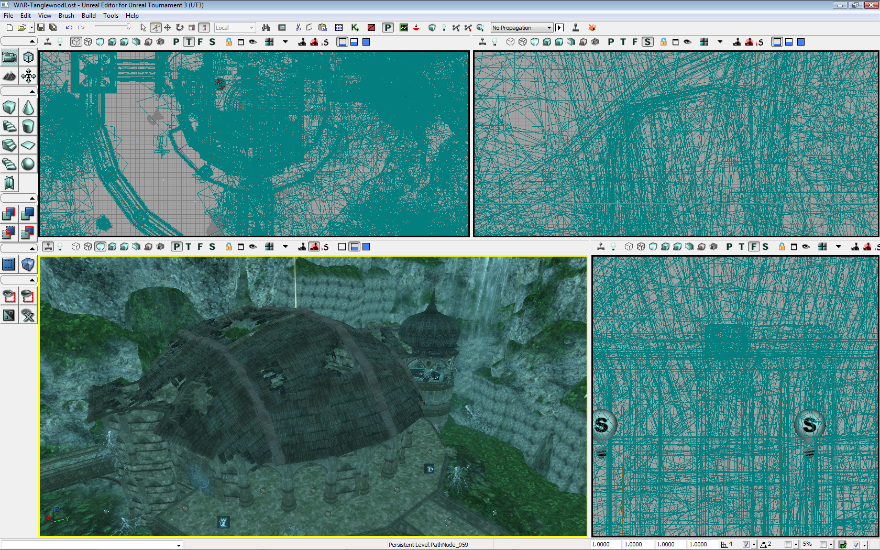The height and width of the screenshot is (550, 880).
Task: Open bottom-left viewport options dropdown arrow
Action: point(285,247)
